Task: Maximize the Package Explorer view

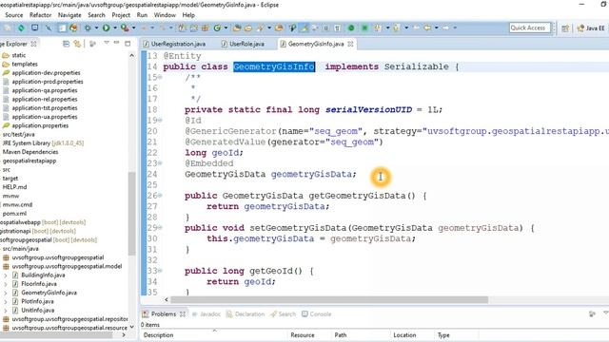Action: 128,44
